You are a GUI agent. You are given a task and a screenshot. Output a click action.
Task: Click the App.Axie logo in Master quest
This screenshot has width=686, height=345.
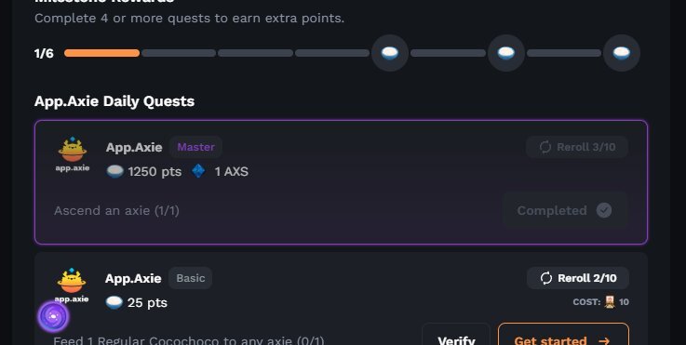tap(73, 154)
